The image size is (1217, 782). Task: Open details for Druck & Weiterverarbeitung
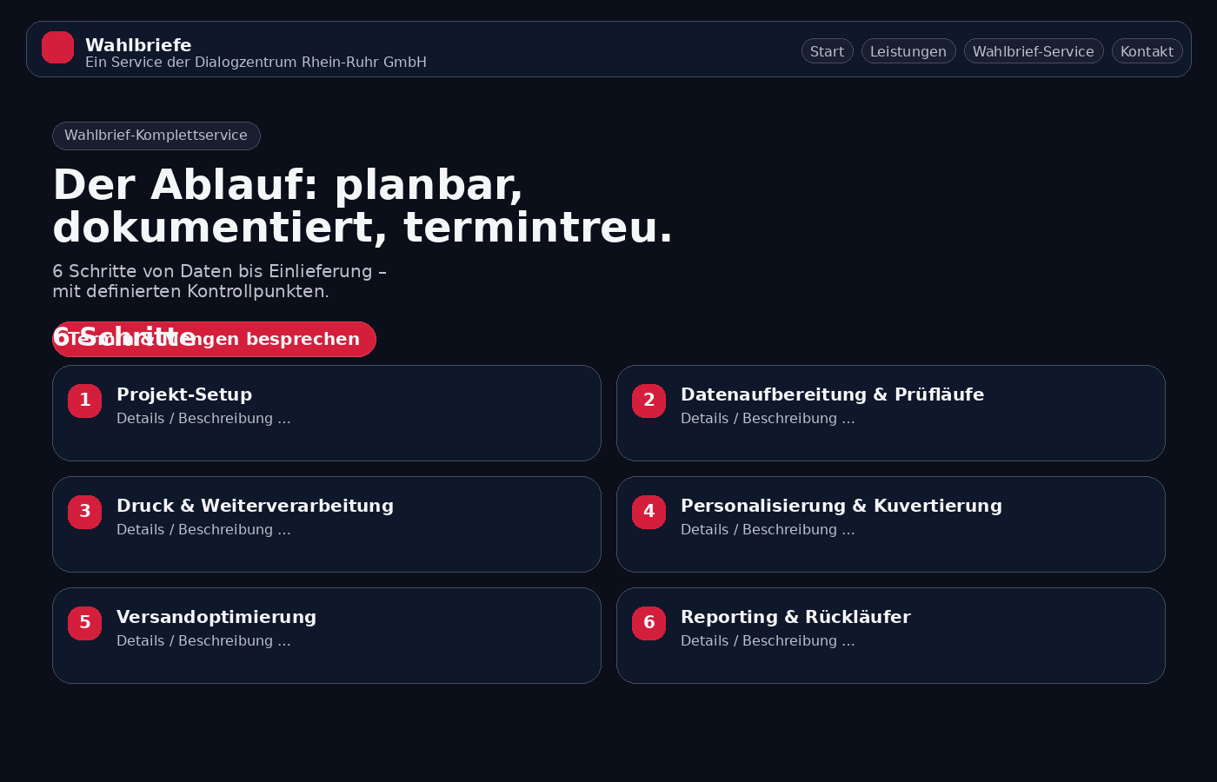[x=203, y=529]
